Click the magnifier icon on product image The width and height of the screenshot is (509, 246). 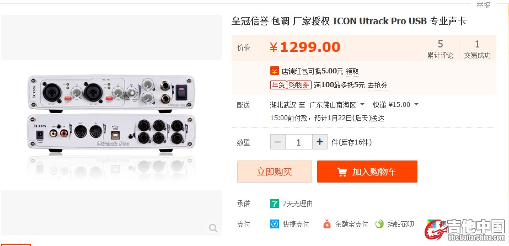coord(213,228)
